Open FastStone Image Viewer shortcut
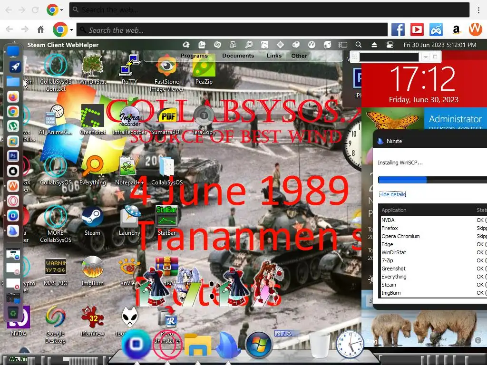This screenshot has height=365, width=487. coord(167,73)
